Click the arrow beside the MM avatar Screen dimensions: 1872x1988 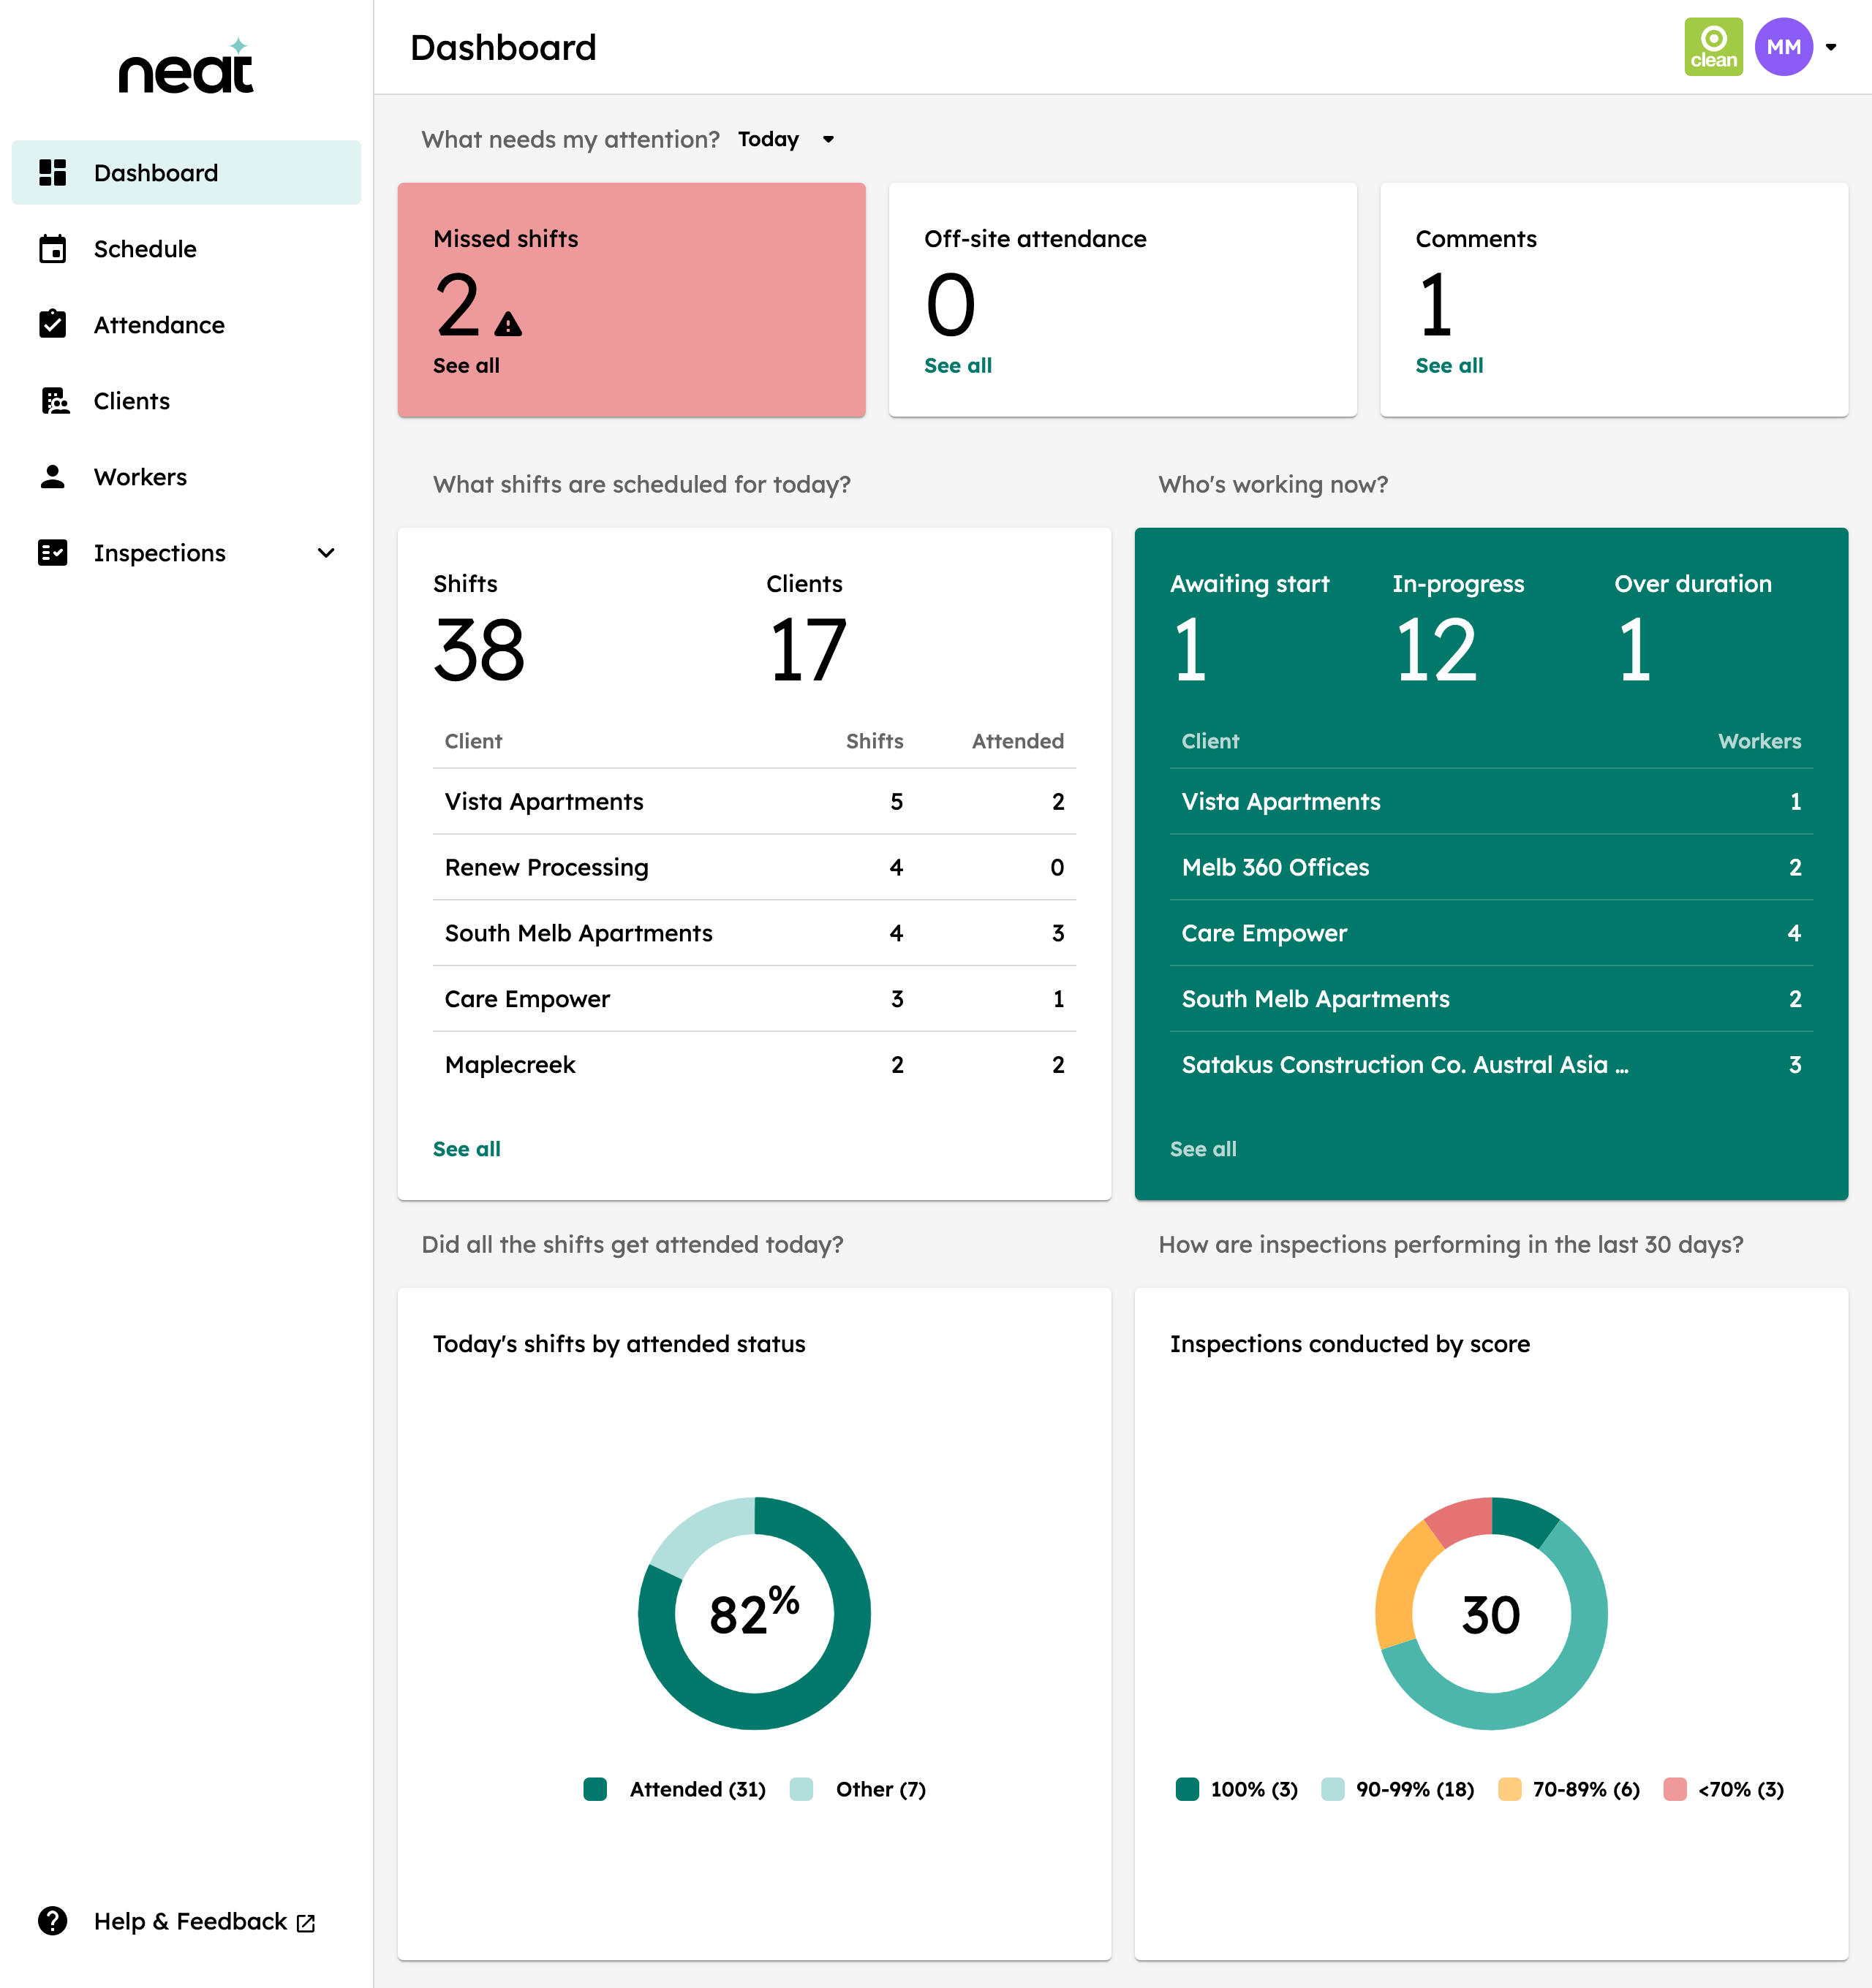(1831, 47)
